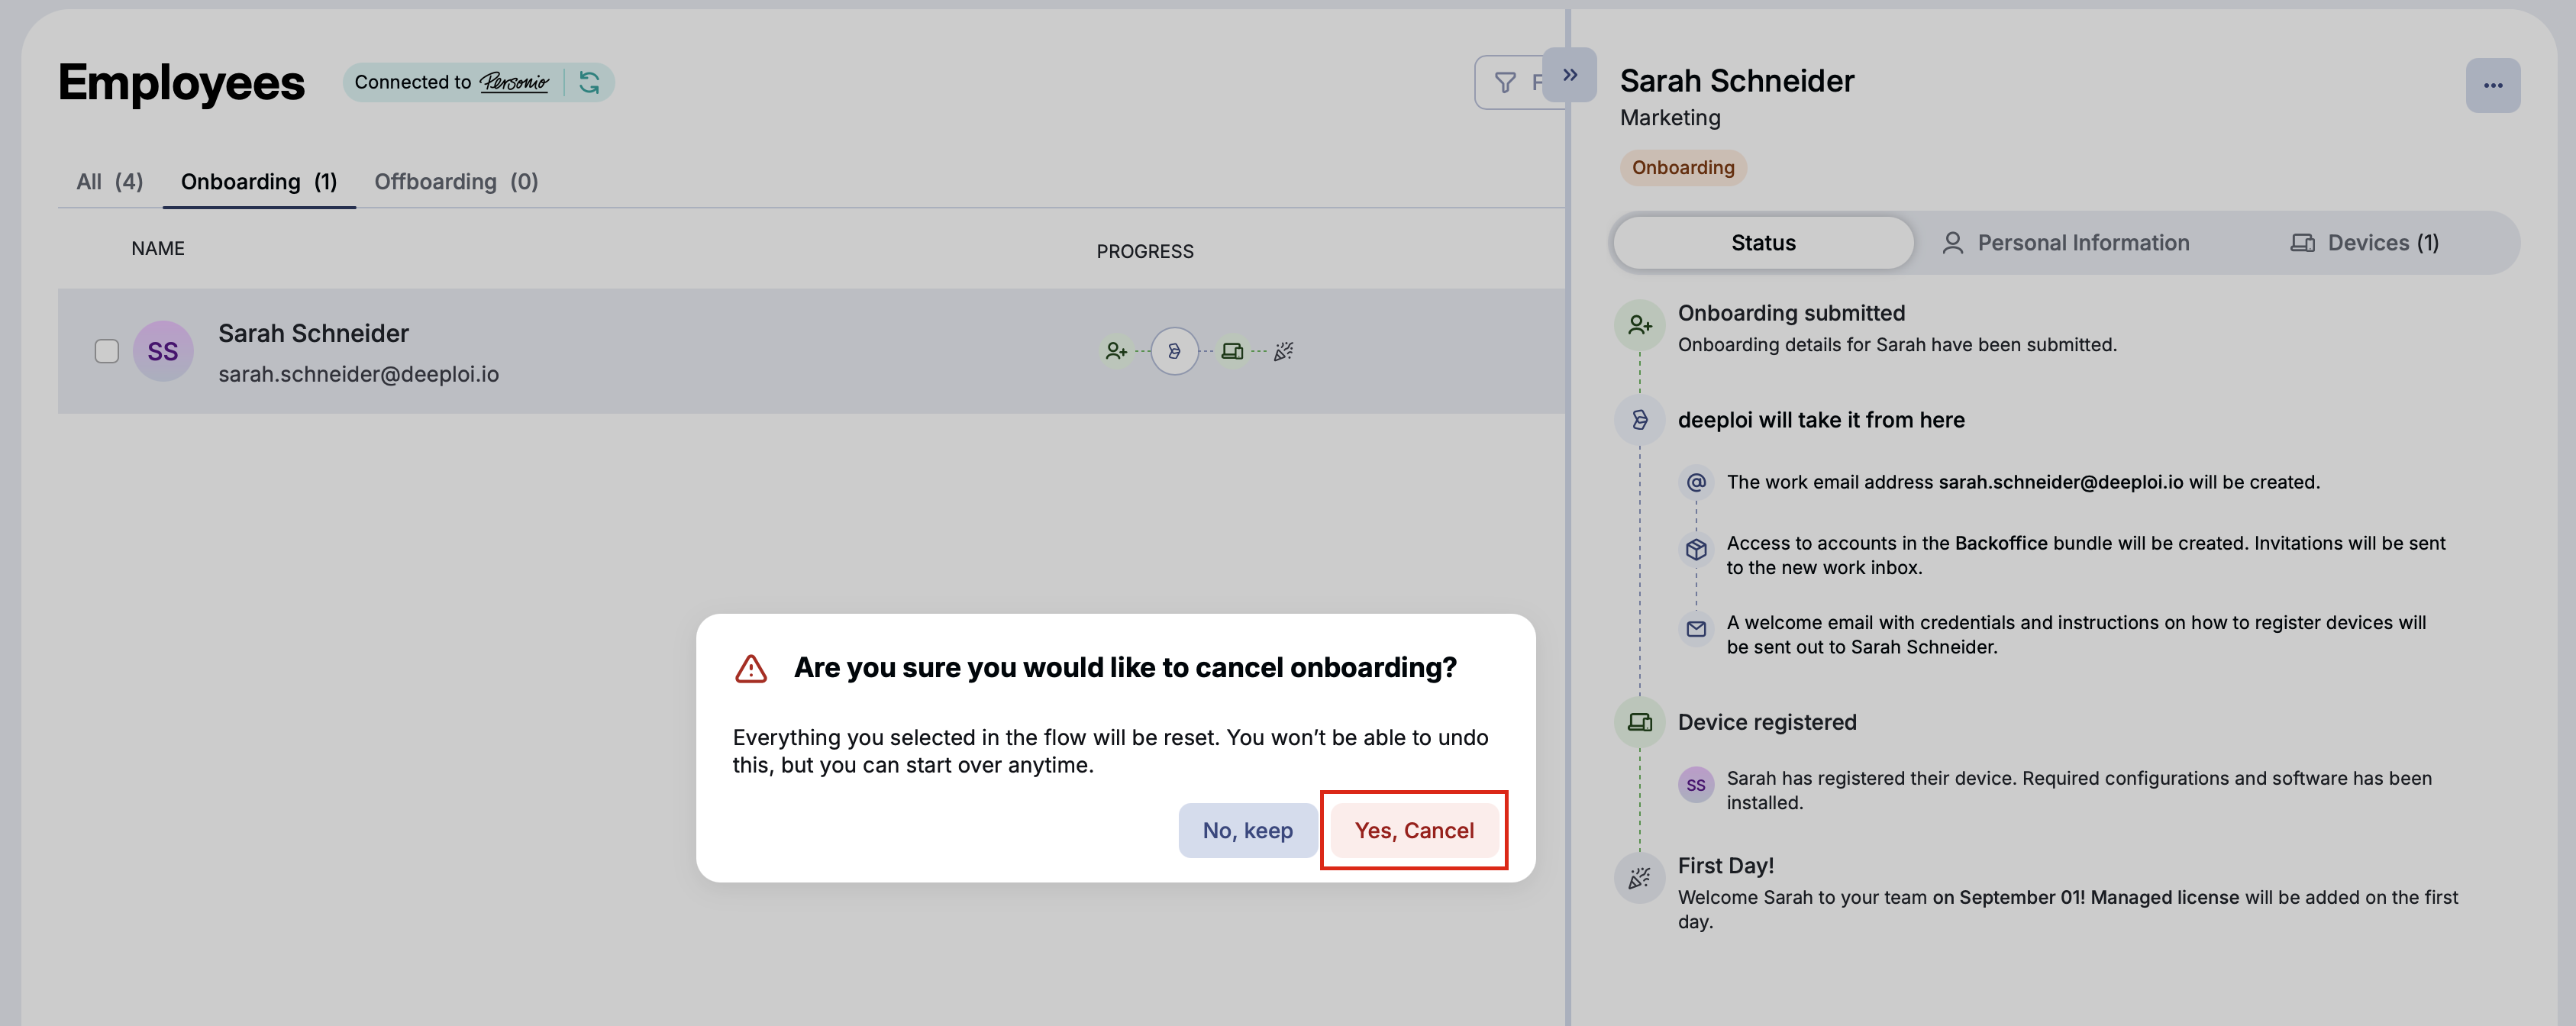Click the Onboarding status badge

point(1683,167)
